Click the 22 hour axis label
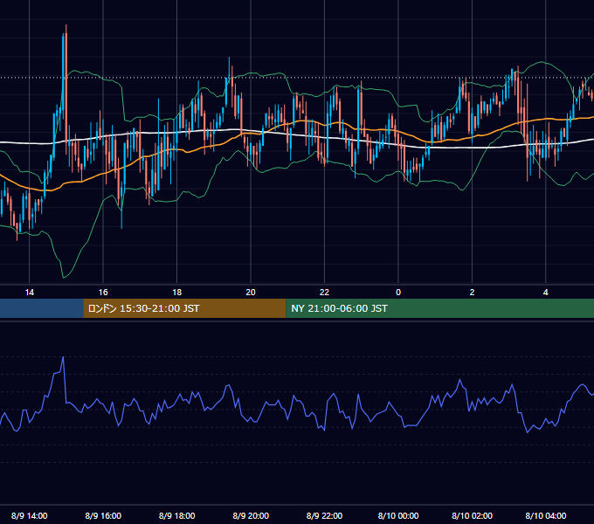 [x=324, y=293]
